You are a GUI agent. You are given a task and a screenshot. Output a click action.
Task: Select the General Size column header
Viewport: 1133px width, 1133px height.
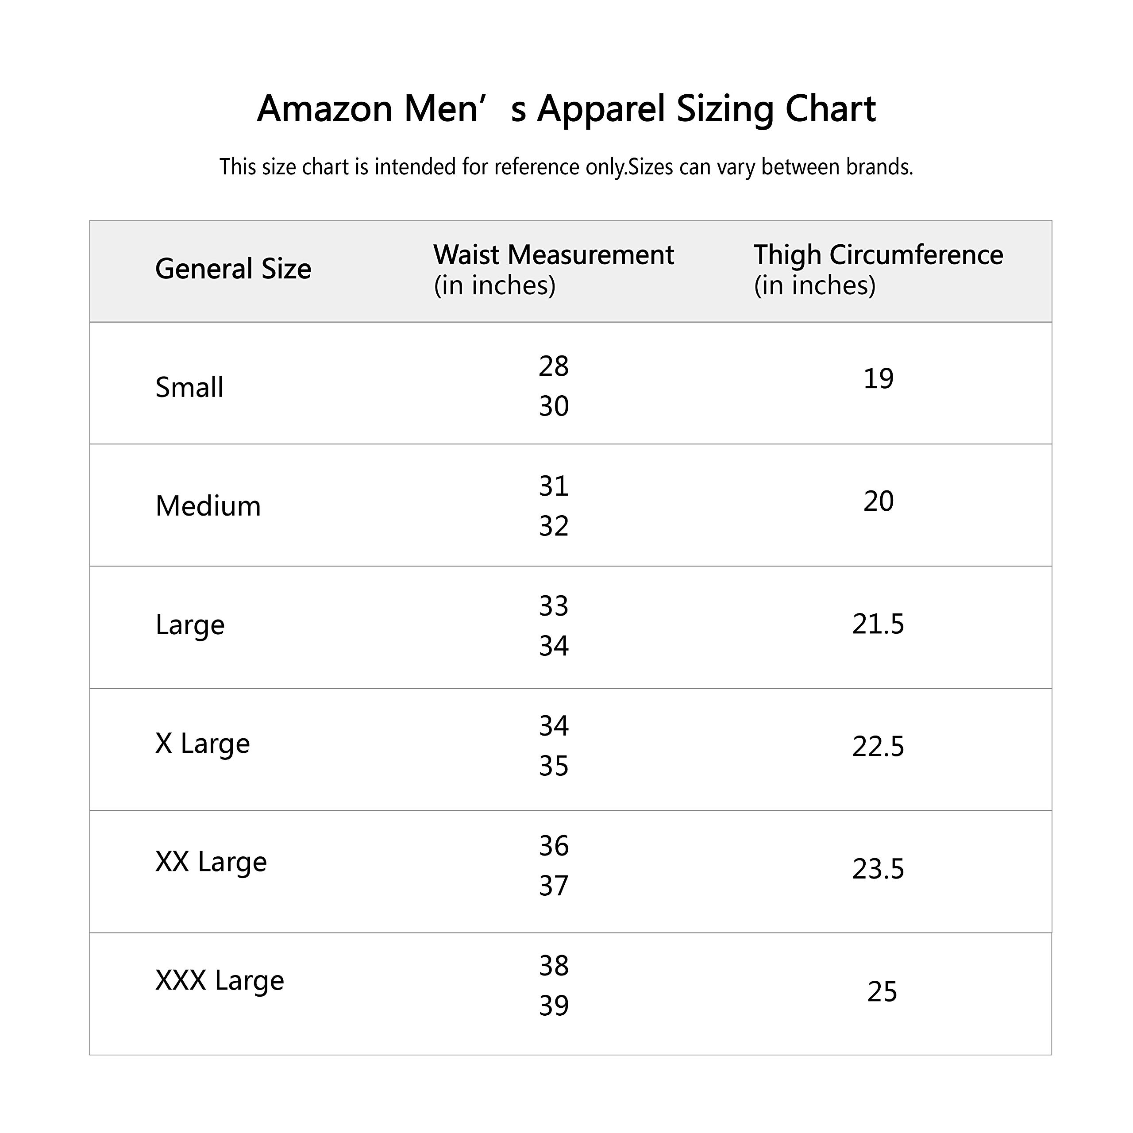[x=233, y=269]
